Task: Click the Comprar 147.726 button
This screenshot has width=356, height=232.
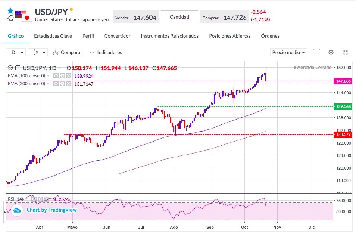Action: [224, 17]
